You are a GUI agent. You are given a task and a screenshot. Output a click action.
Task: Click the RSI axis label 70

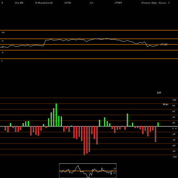pos(2,41)
